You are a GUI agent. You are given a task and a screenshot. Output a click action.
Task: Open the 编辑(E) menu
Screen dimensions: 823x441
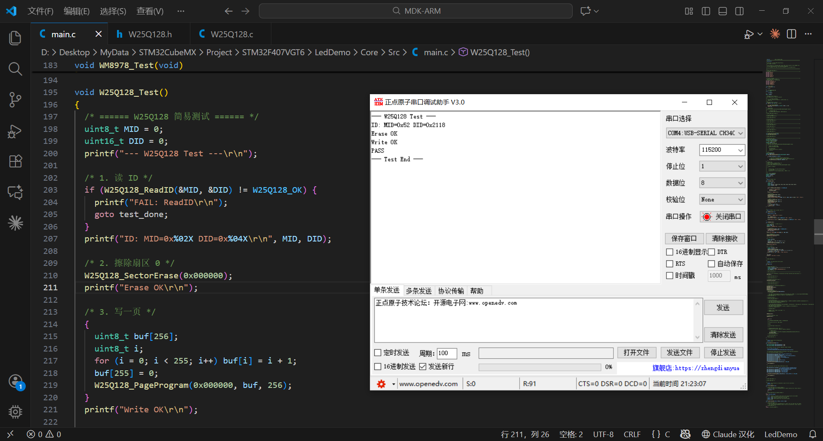point(77,11)
